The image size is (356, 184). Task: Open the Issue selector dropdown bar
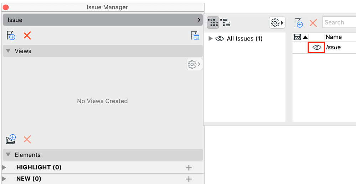103,20
